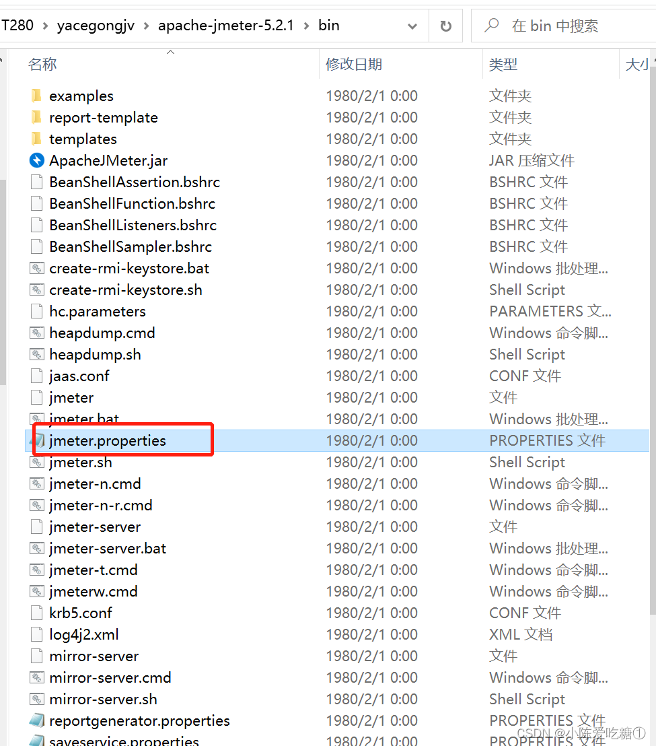This screenshot has height=746, width=656.
Task: Click the create-rmi-keystore.bat batch icon
Action: [36, 269]
